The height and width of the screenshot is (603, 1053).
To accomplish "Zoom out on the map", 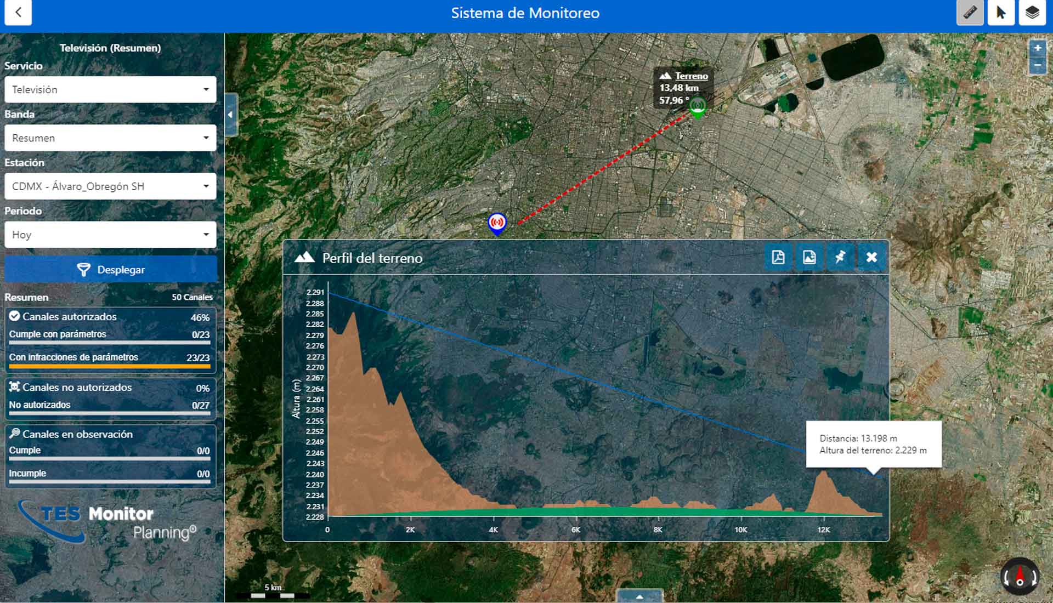I will (1037, 65).
